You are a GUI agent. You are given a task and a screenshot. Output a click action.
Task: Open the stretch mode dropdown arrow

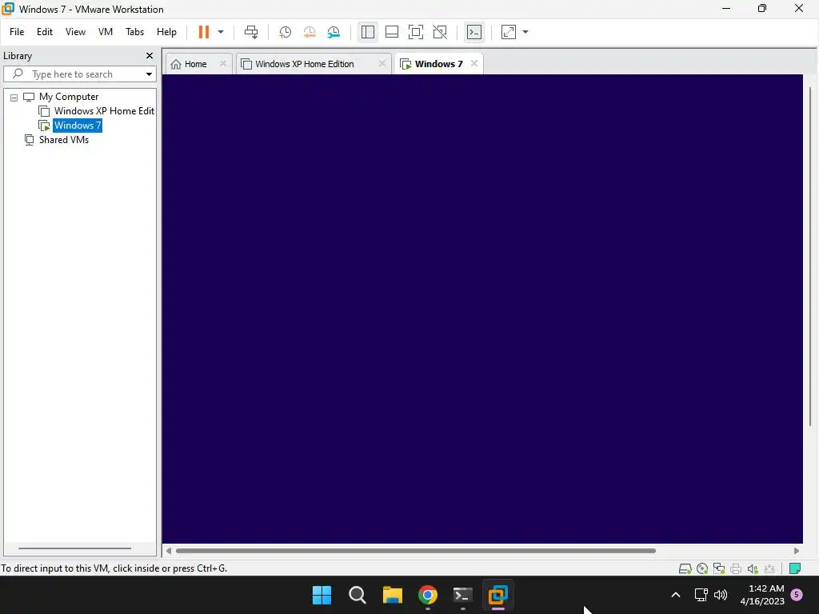tap(525, 32)
